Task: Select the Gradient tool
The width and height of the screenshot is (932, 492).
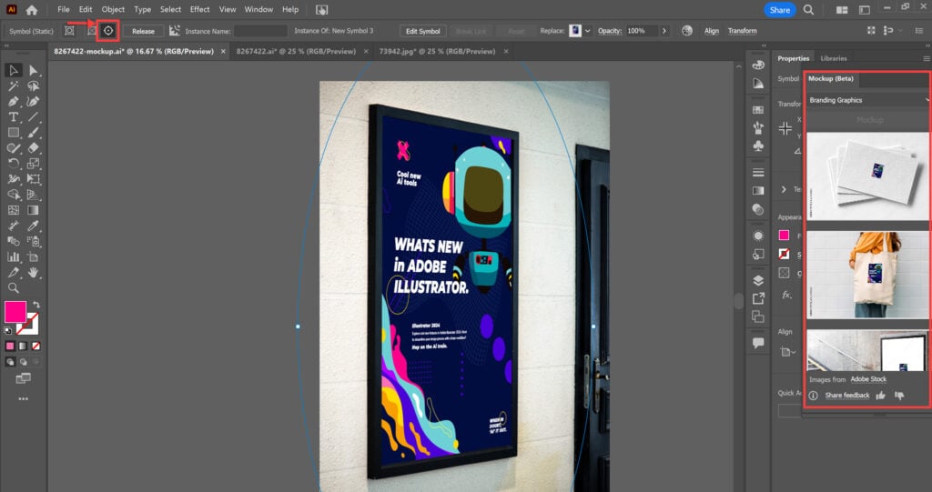Action: (x=34, y=210)
